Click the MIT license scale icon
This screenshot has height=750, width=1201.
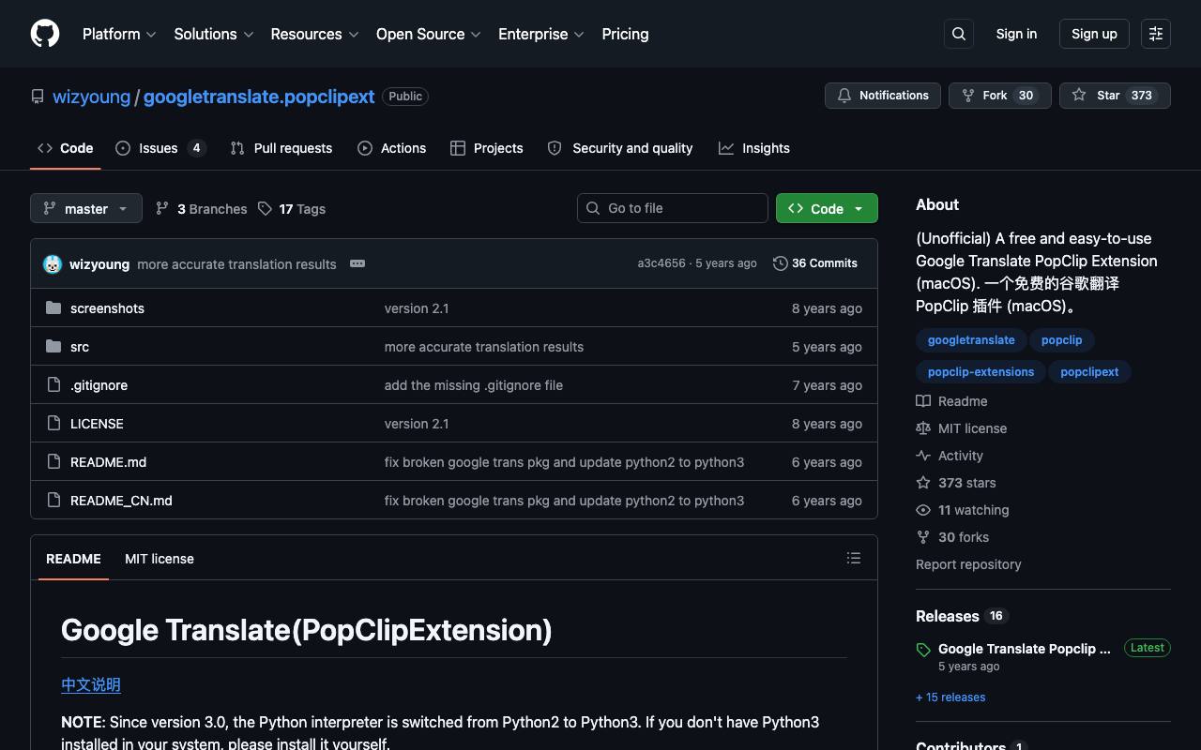click(x=923, y=428)
